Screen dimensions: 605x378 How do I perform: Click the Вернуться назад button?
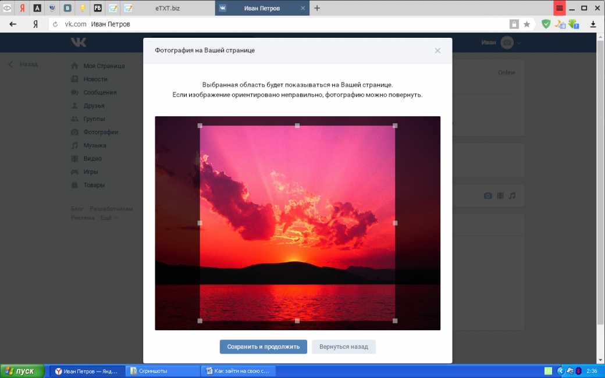343,347
